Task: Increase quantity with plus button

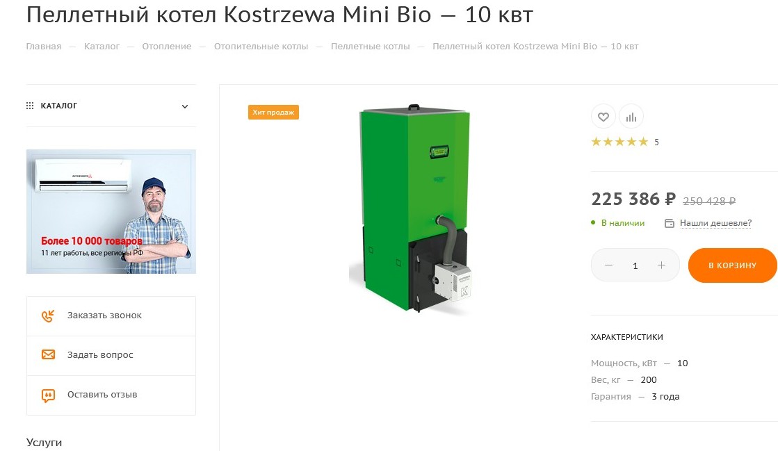Action: (661, 265)
